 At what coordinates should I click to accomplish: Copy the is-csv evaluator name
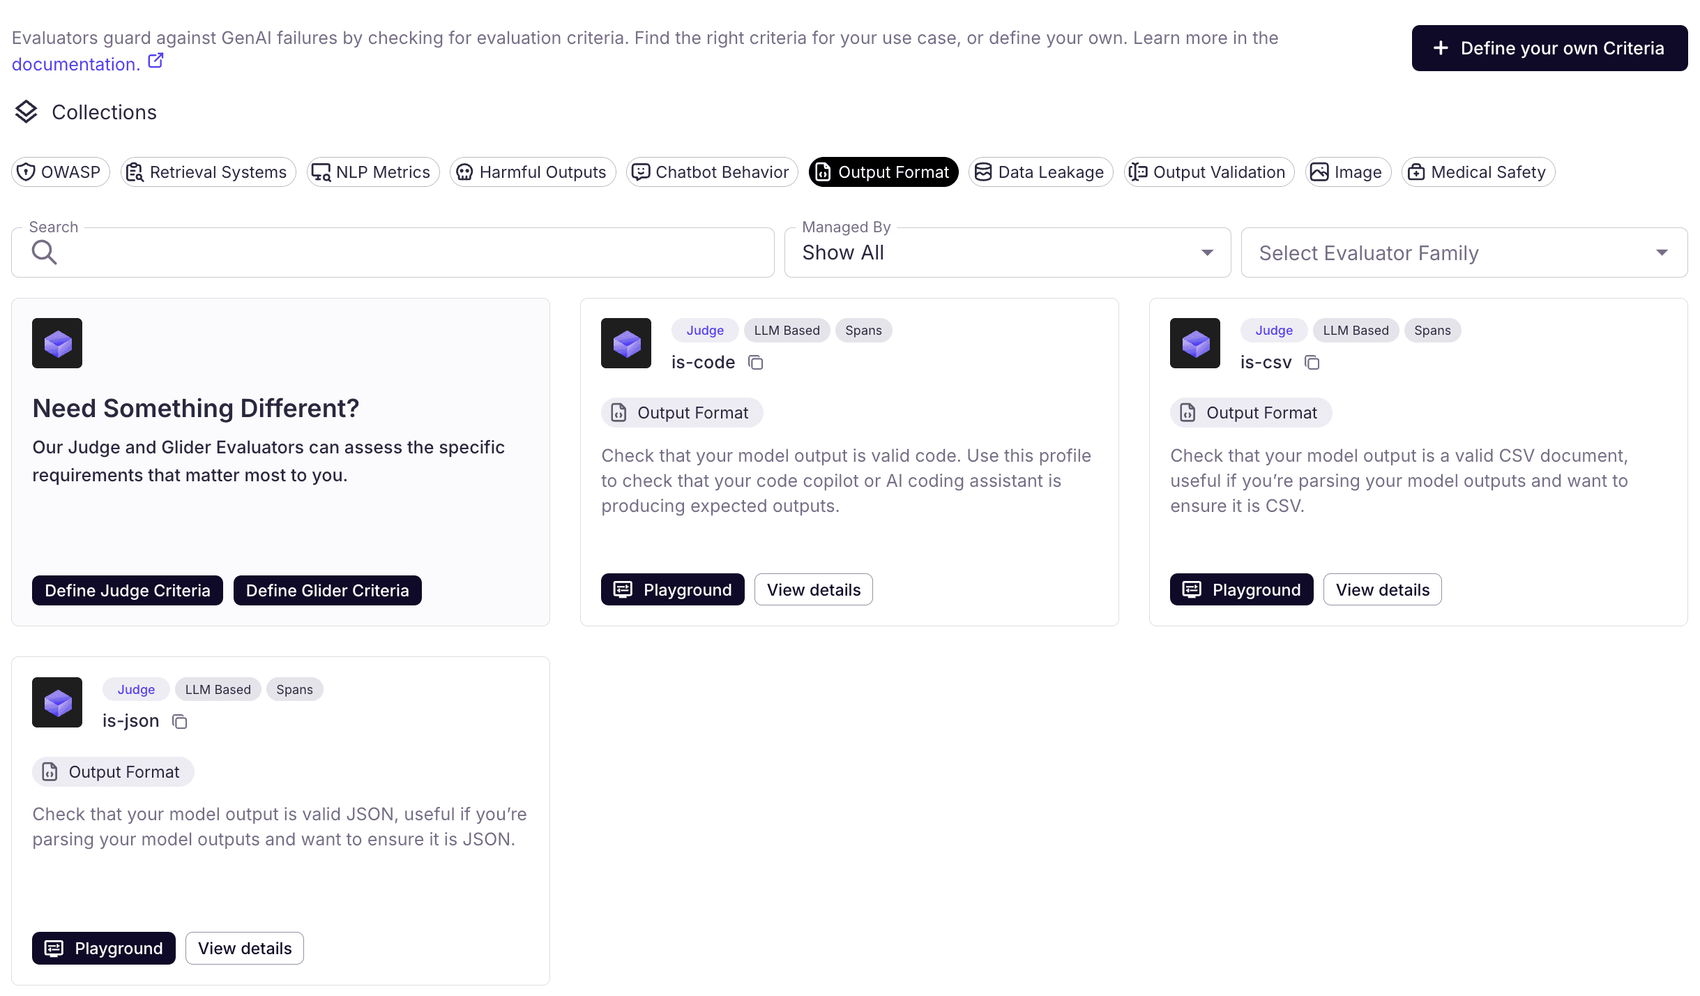(x=1312, y=363)
